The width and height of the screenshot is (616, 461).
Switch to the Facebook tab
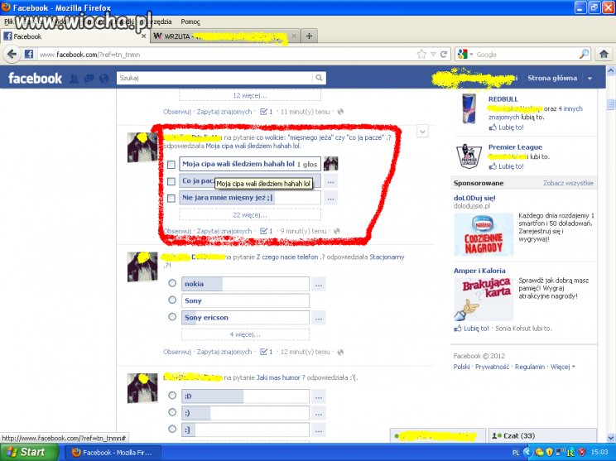pyautogui.click(x=75, y=36)
